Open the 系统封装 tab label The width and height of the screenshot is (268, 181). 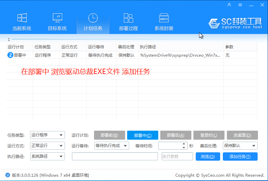tap(164, 28)
